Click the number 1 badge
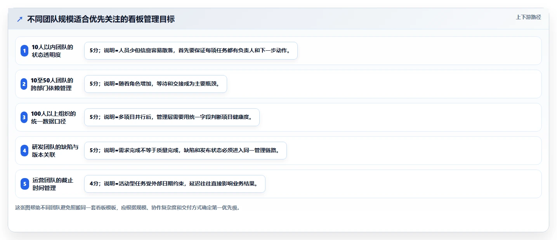The width and height of the screenshot is (557, 240). [x=24, y=51]
